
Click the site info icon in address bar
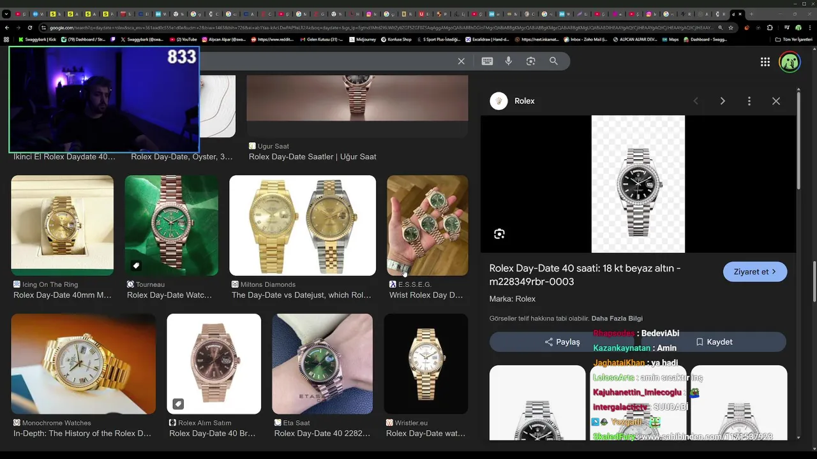(x=43, y=27)
